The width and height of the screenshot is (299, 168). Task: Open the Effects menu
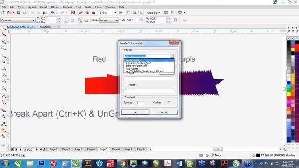[x=55, y=7]
